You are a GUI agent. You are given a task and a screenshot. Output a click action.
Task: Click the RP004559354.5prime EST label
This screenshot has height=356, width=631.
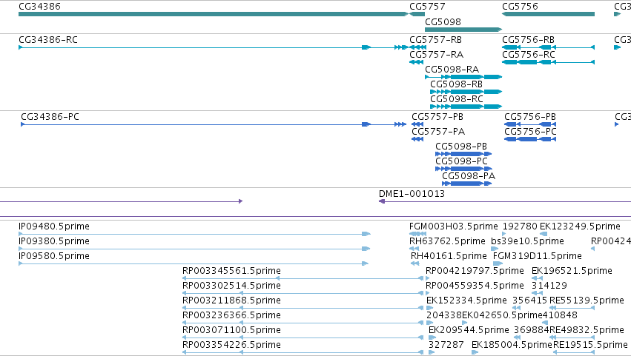click(475, 286)
